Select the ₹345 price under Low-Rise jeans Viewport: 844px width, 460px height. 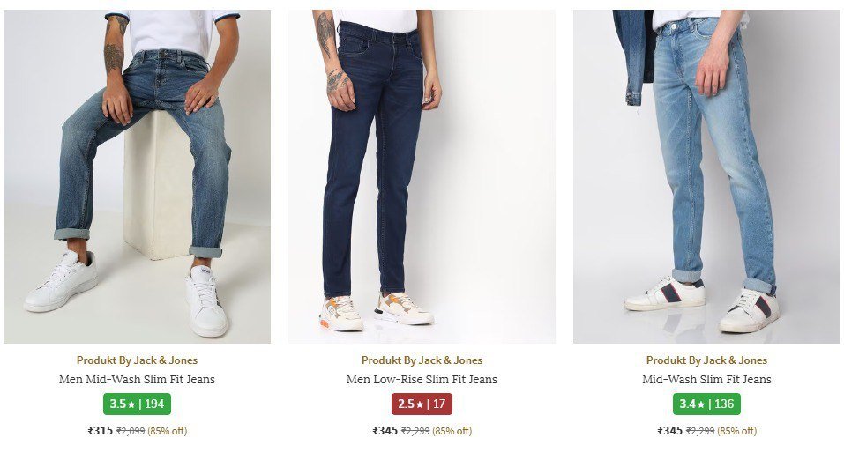click(x=385, y=430)
